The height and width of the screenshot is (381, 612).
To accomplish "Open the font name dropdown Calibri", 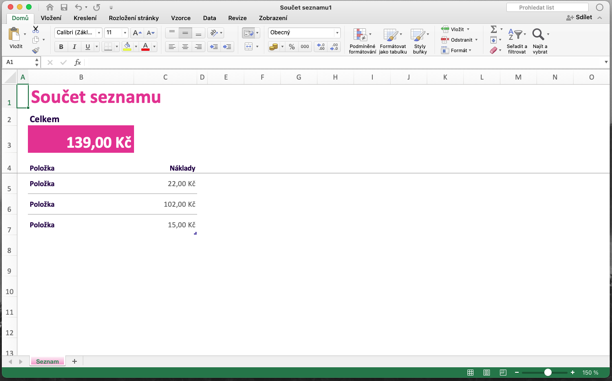I will [x=78, y=33].
